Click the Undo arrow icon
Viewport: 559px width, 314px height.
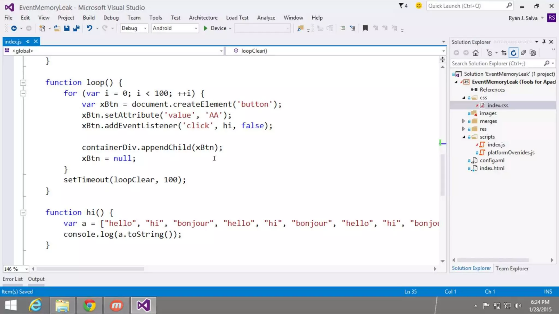point(89,28)
